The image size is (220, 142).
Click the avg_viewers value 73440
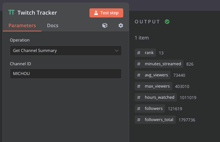pos(179,75)
